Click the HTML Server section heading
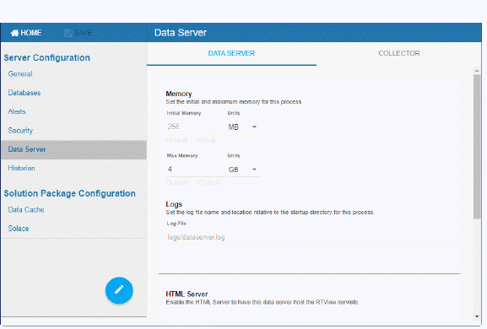Screen dimensions: 487x329 pyautogui.click(x=187, y=294)
